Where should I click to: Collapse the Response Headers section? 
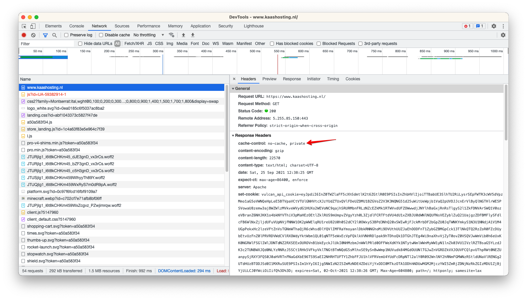pos(233,135)
